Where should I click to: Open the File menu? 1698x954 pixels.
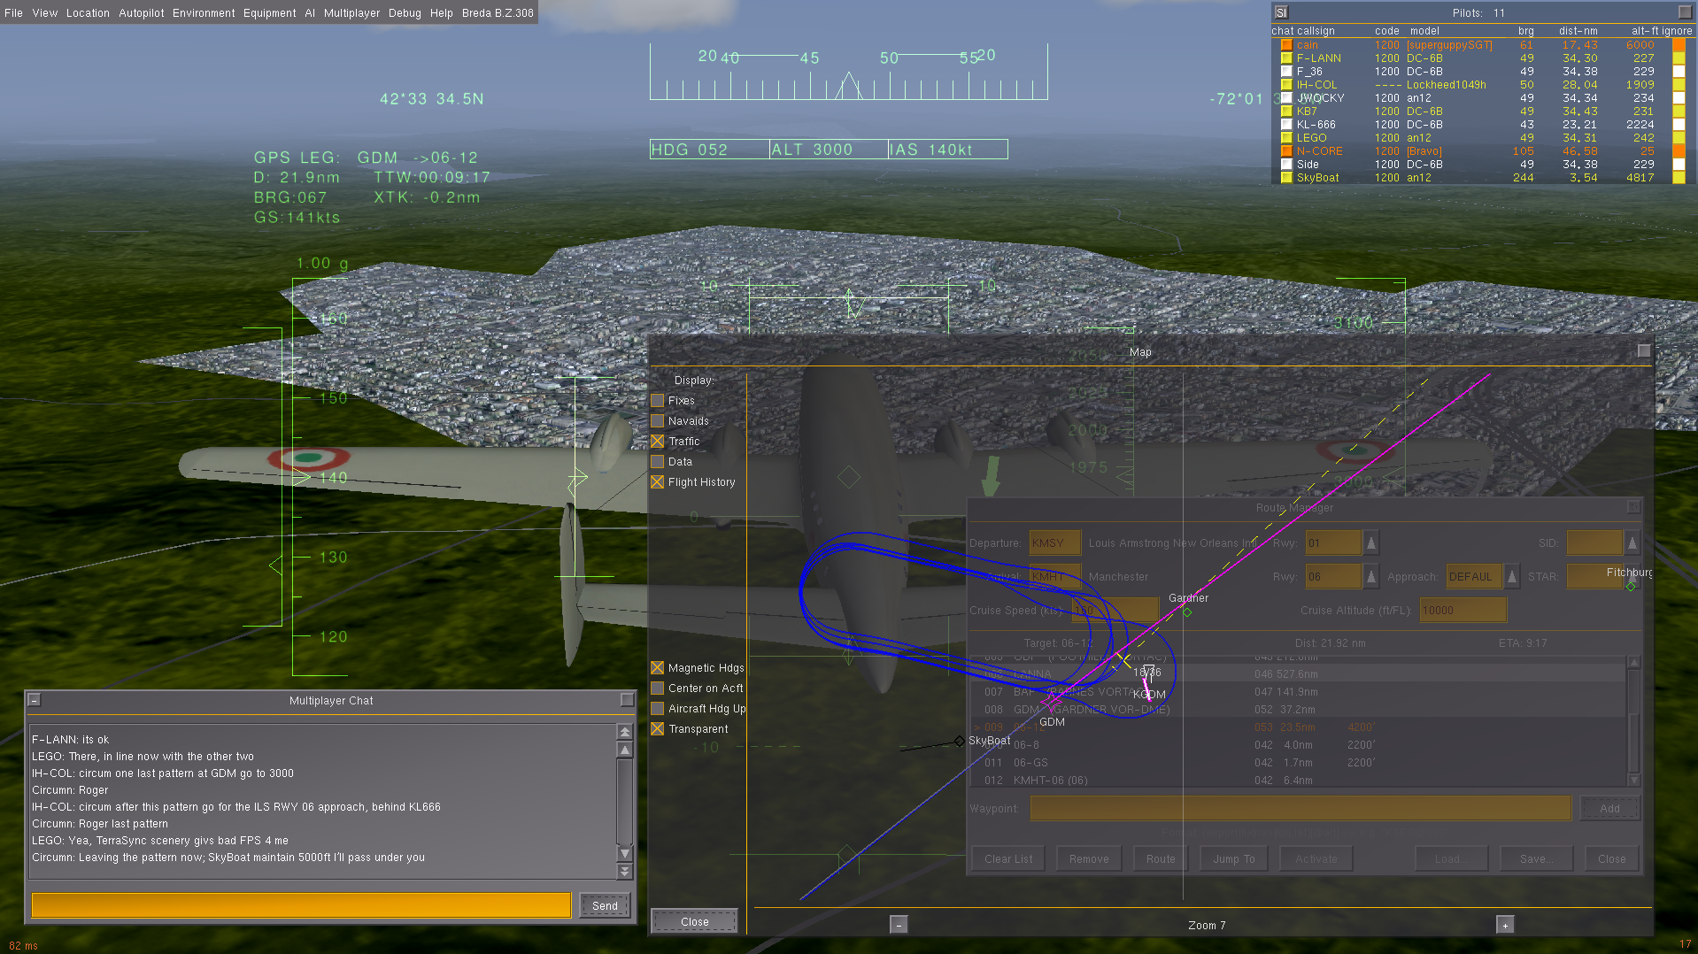[x=13, y=12]
